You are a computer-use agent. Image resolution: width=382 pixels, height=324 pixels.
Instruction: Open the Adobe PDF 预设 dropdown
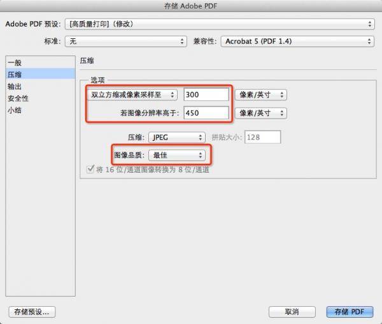pos(220,24)
